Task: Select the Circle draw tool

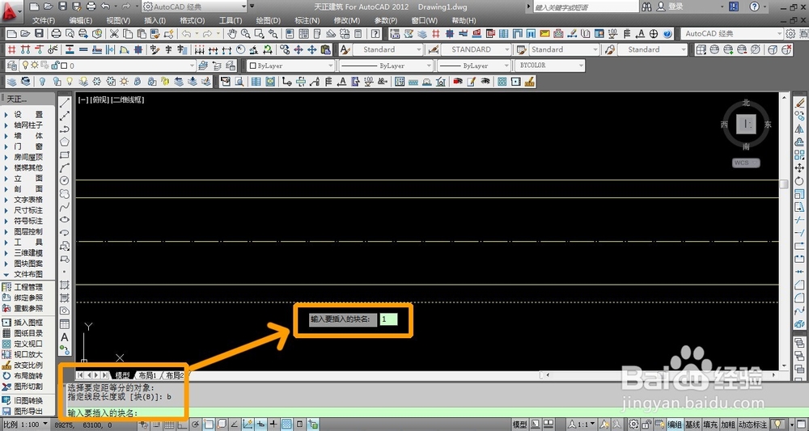Action: point(65,180)
